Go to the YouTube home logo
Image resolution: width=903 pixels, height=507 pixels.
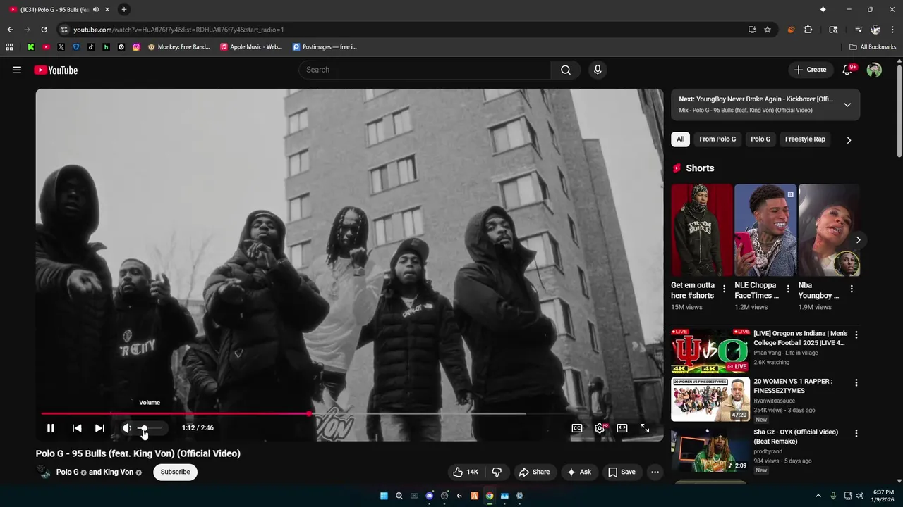(56, 70)
